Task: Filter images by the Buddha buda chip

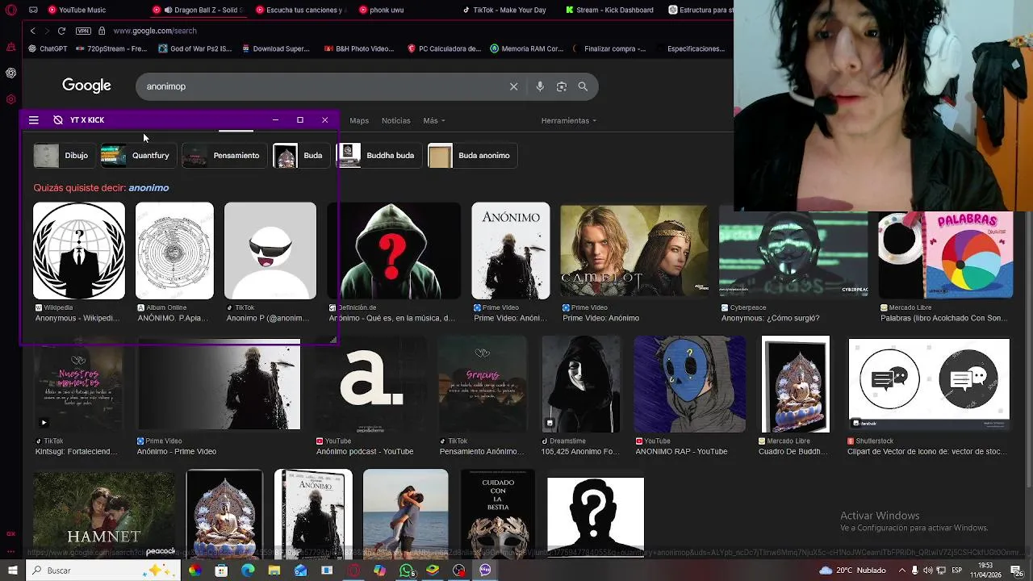Action: click(378, 156)
